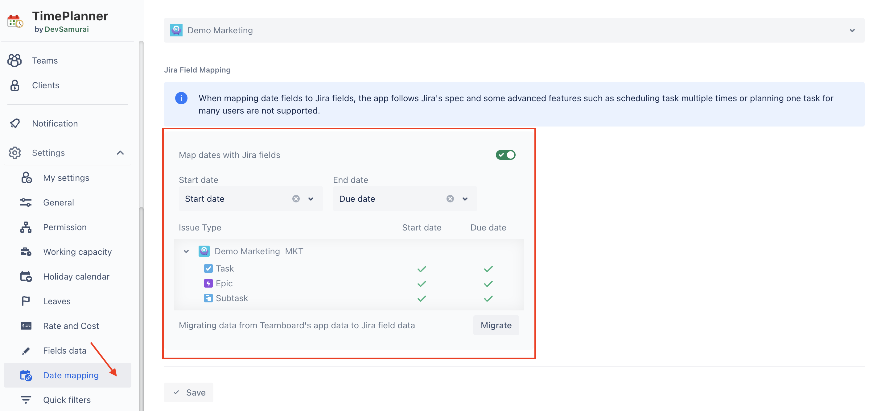
Task: Click the Clients person icon
Action: pos(14,85)
